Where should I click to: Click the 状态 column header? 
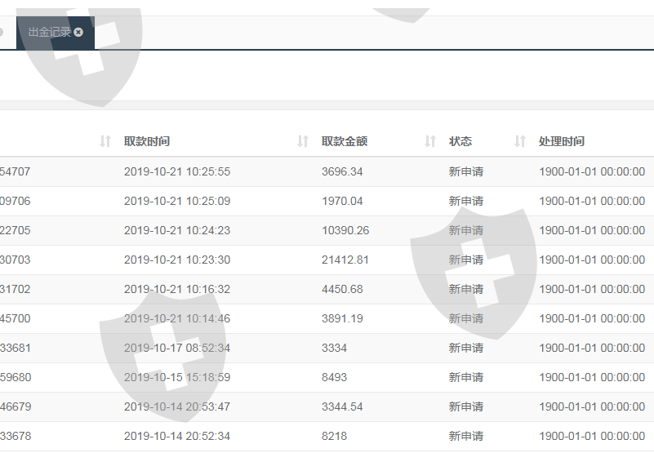click(x=460, y=141)
